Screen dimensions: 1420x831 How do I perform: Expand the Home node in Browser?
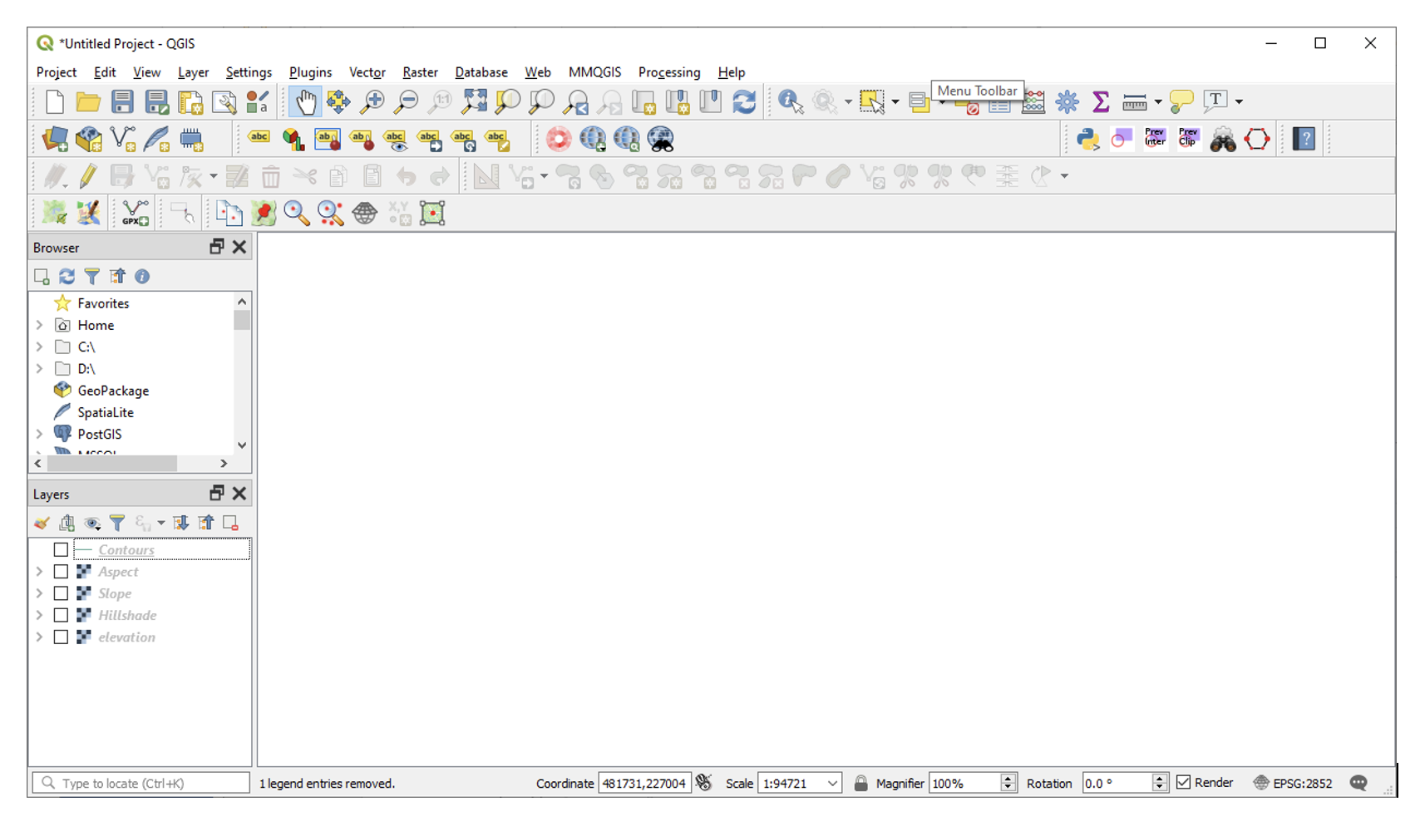(39, 325)
